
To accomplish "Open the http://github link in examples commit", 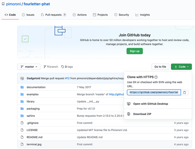I will point(116,94).
